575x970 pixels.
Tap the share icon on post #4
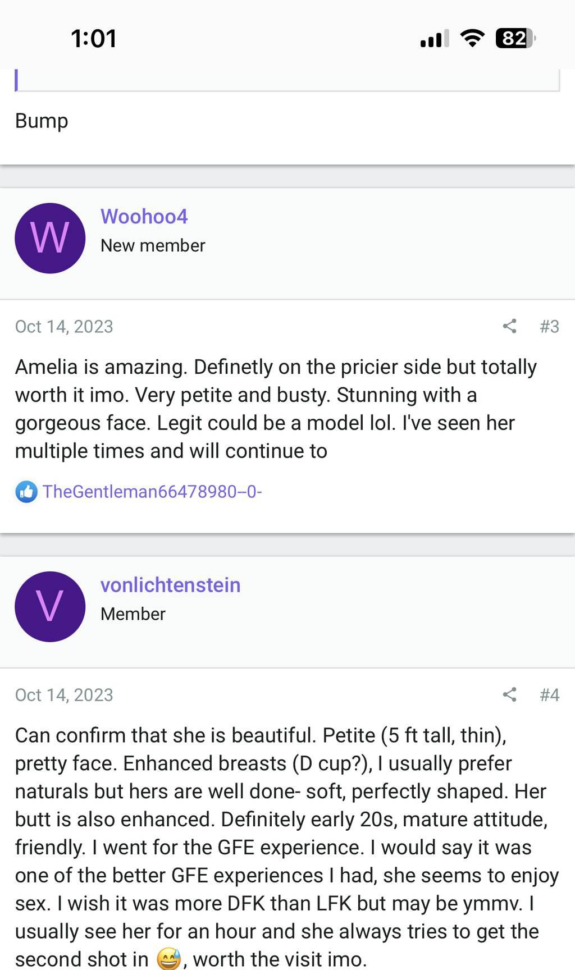(509, 694)
